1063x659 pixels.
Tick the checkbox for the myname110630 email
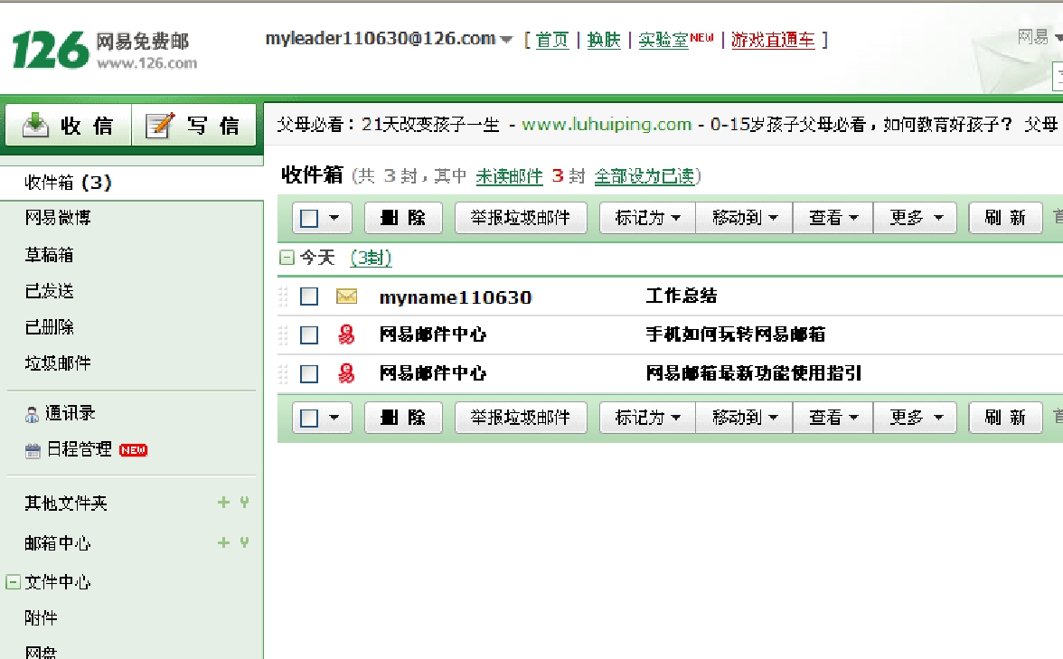click(x=309, y=297)
